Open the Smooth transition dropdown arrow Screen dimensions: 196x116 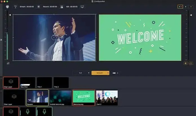pyautogui.click(x=108, y=73)
